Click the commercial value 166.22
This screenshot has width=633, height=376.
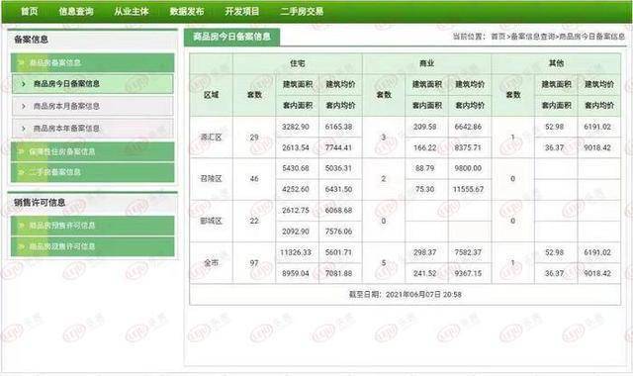[x=425, y=147]
